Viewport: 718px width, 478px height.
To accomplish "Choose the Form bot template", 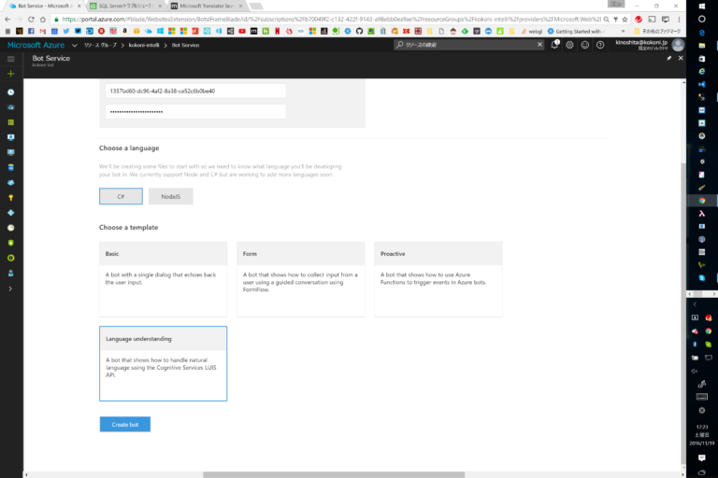I will (301, 279).
